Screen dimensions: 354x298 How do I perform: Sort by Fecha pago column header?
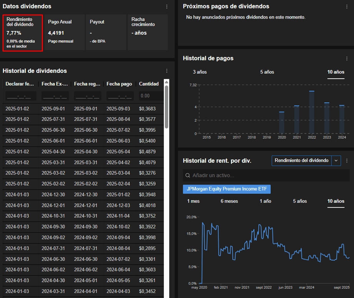pos(119,84)
